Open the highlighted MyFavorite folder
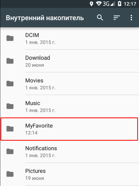Image resolution: width=139 pixels, height=186 pixels. pos(69,129)
